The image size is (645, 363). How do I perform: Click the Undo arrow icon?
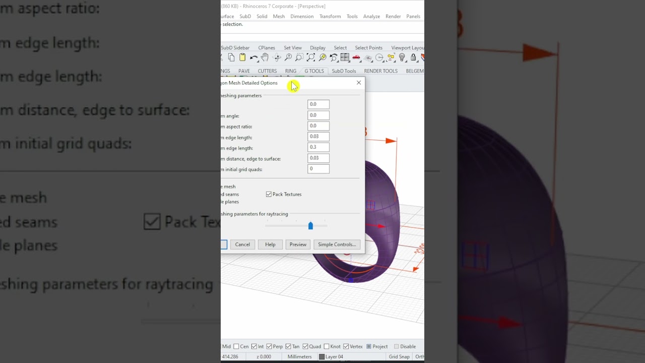253,57
